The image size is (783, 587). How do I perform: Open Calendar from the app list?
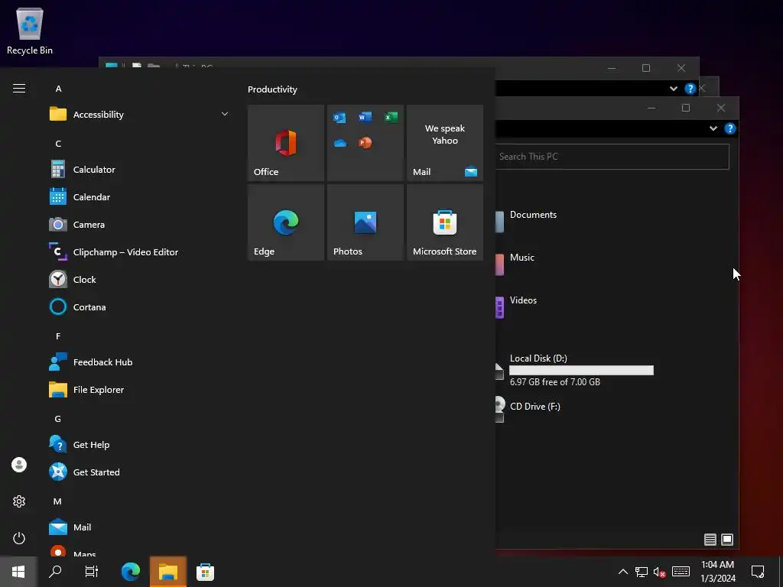pyautogui.click(x=140, y=197)
